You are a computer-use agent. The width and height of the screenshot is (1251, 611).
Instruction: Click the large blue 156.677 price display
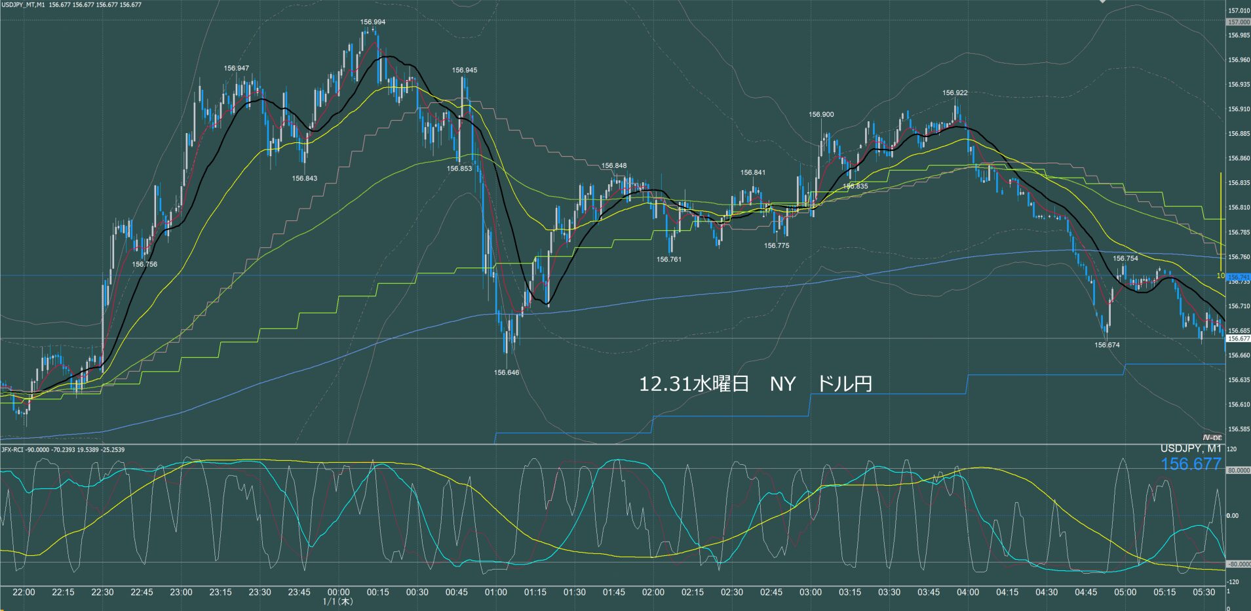pyautogui.click(x=1191, y=464)
